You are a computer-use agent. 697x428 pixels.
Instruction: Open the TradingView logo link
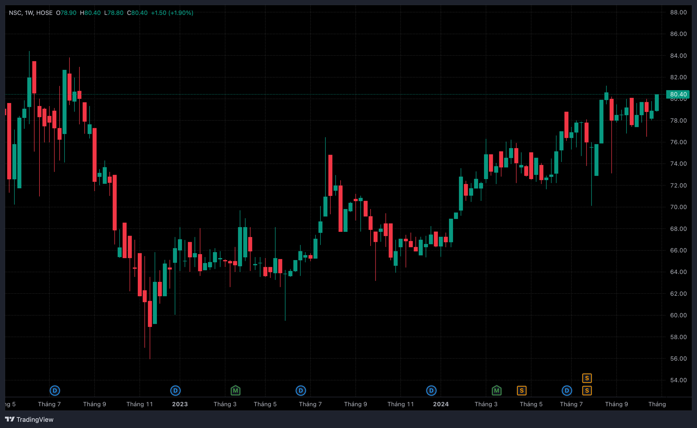(x=29, y=419)
